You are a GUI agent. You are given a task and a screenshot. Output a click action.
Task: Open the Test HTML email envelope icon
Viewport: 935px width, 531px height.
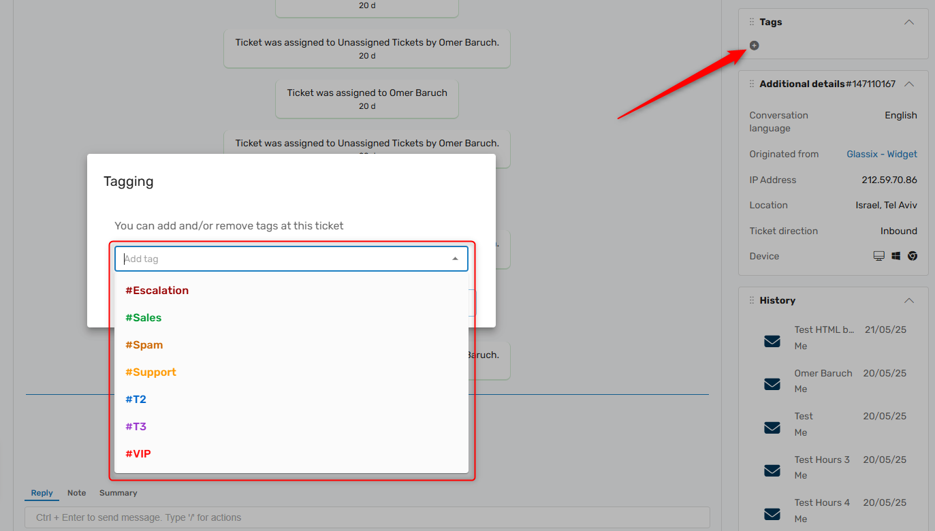(772, 341)
